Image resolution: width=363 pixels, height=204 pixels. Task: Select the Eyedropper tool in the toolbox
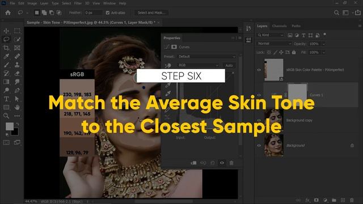click(x=6, y=56)
